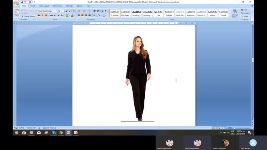Expand Customize Quick Access Toolbar arrow

tap(34, 2)
